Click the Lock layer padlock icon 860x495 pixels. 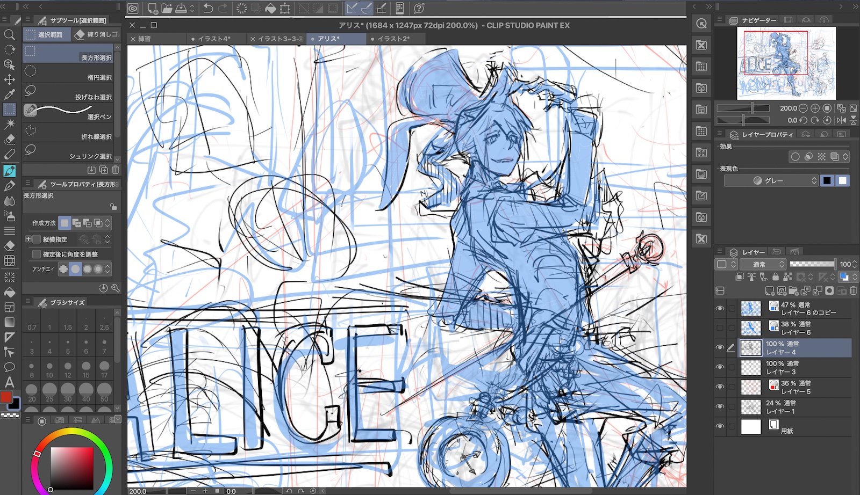(775, 277)
